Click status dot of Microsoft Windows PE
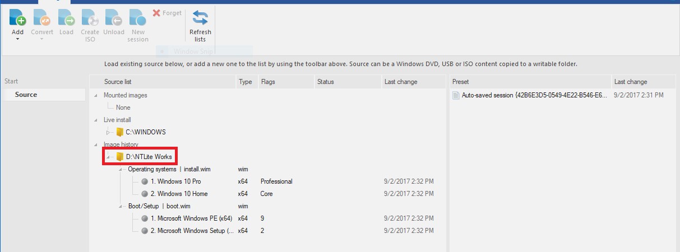 tap(145, 218)
